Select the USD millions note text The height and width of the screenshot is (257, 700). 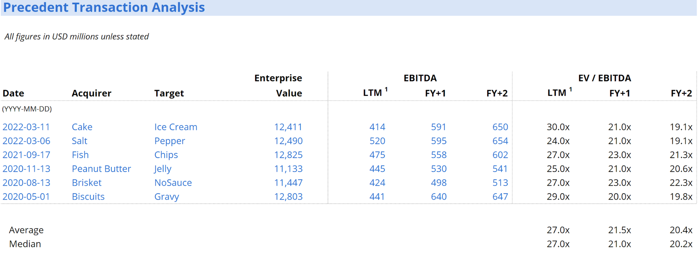tap(77, 37)
